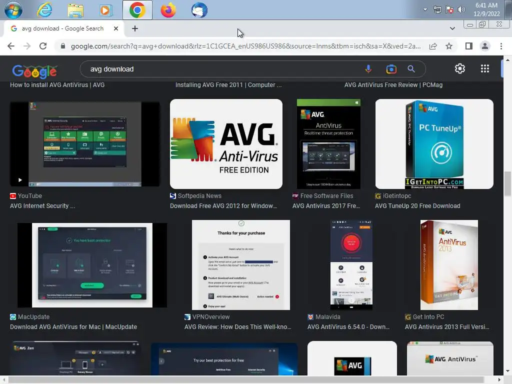View site information via padlock icon
This screenshot has width=512, height=384.
63,46
